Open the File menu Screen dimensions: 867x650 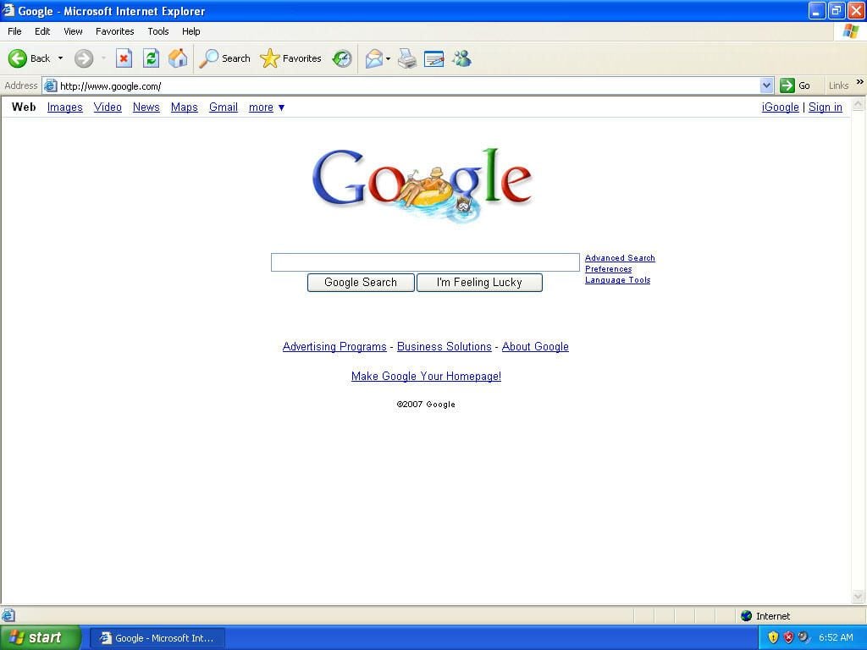[14, 31]
